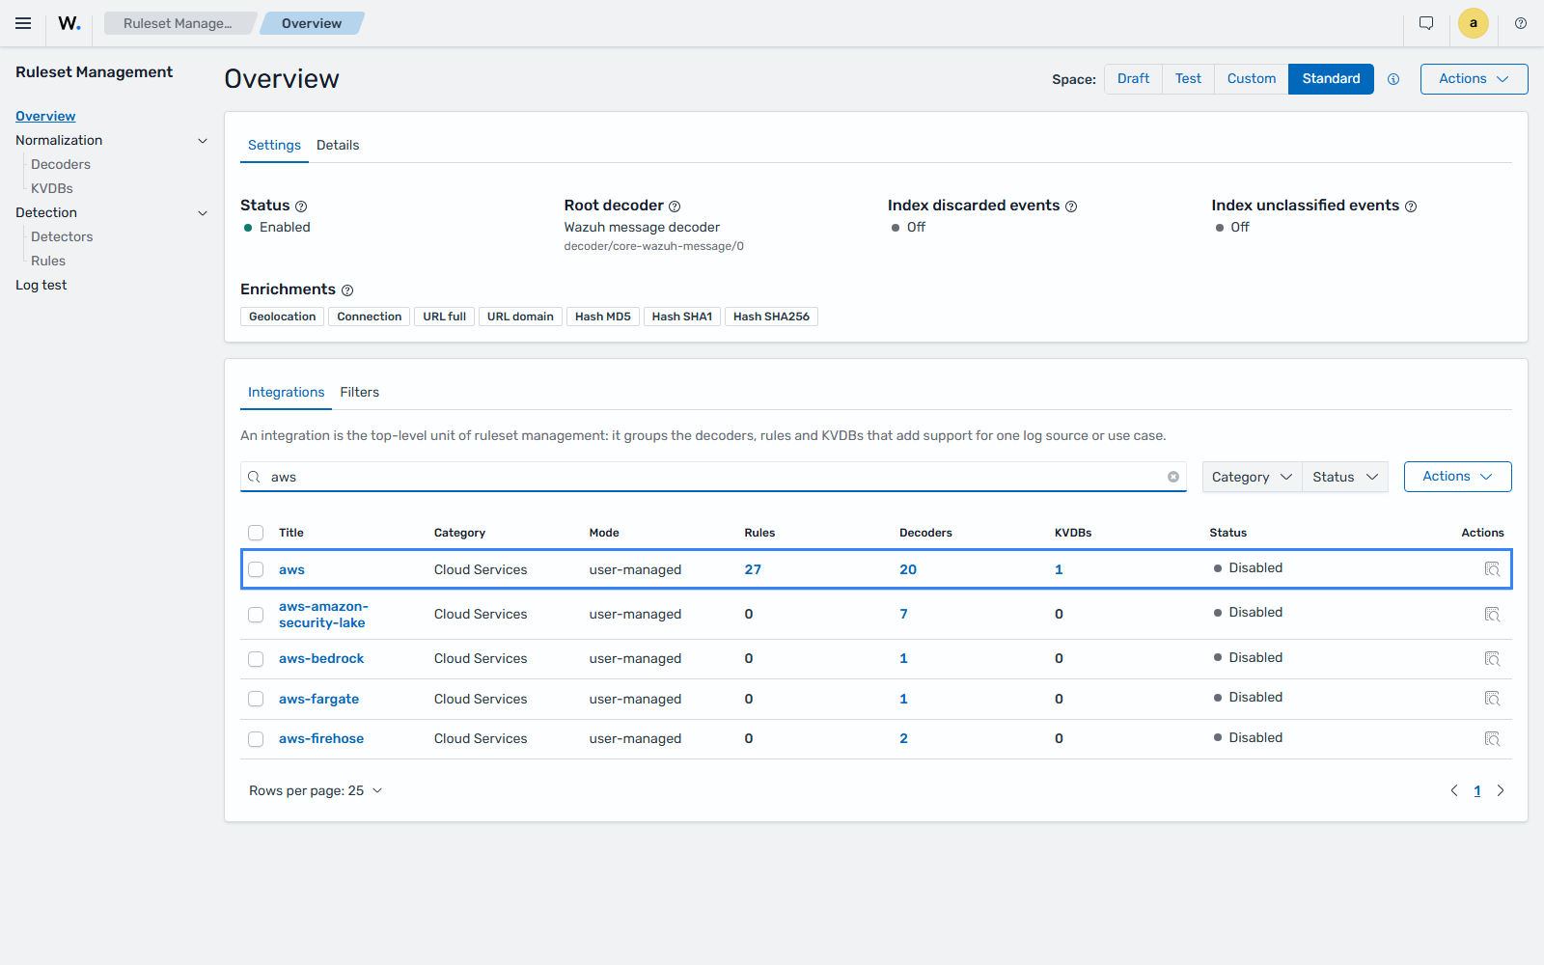Inspect the aws-fargate row

click(1492, 699)
